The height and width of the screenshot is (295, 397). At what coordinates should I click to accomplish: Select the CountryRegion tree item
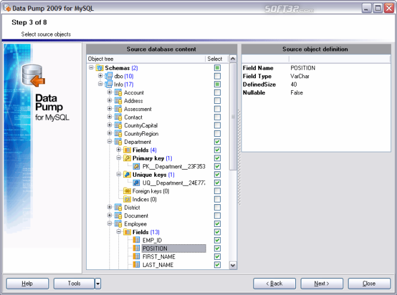coord(141,134)
